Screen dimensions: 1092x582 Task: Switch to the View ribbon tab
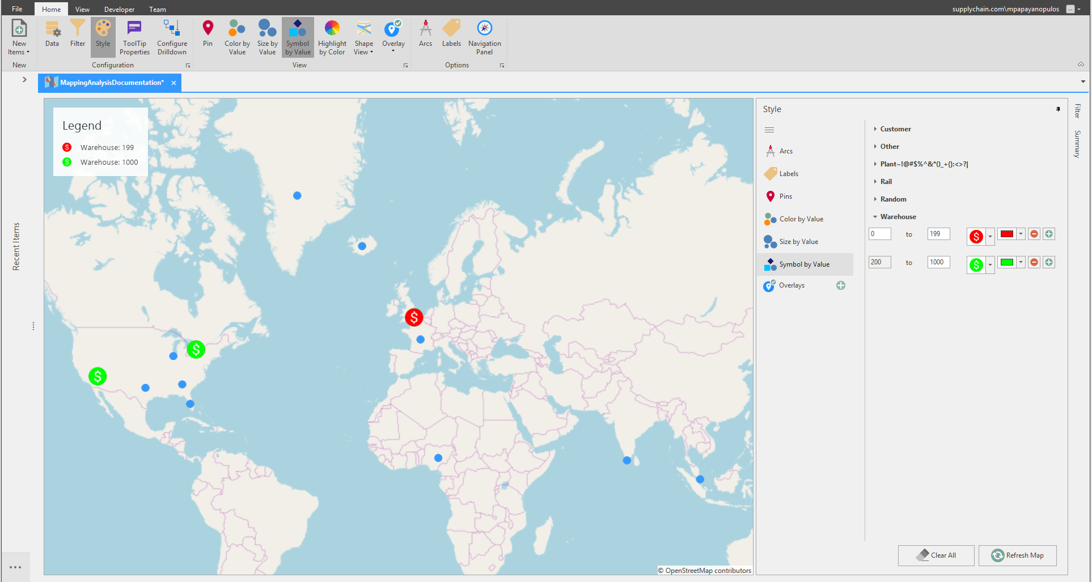coord(82,9)
